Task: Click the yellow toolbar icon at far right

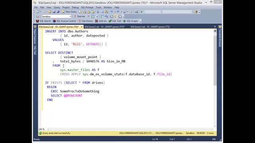Action: [196, 12]
